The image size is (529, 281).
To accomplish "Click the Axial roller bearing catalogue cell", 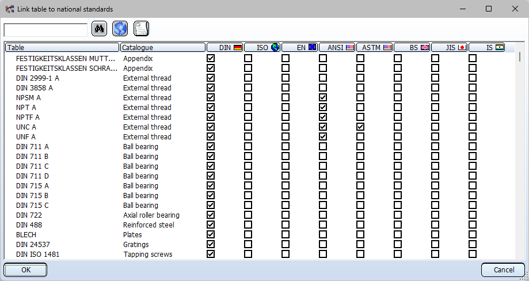I will [x=151, y=215].
